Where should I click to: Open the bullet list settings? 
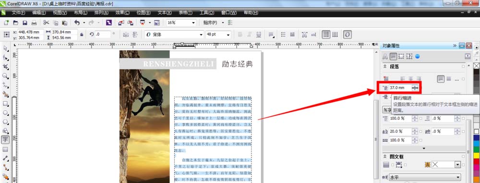(283, 35)
